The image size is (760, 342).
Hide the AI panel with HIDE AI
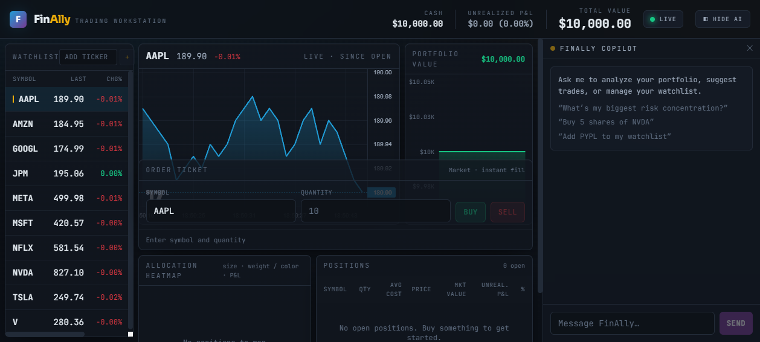click(x=723, y=19)
